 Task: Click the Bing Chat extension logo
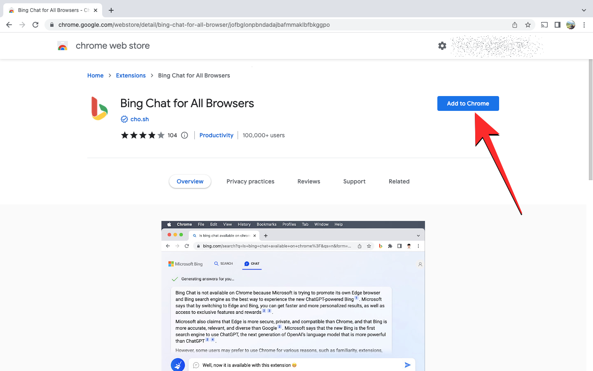pos(99,108)
